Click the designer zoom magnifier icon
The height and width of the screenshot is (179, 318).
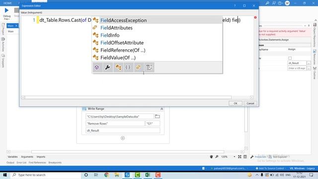point(217,157)
